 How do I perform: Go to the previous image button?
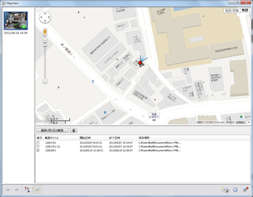tap(8, 190)
